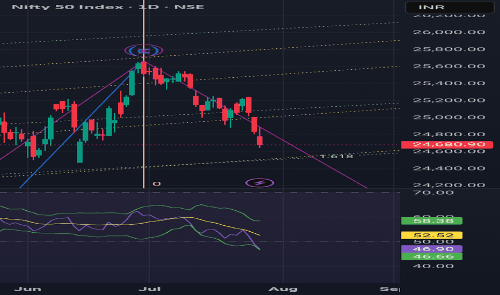The height and width of the screenshot is (295, 500).
Task: Click the Nifty 50 Index chart title
Action: [108, 6]
